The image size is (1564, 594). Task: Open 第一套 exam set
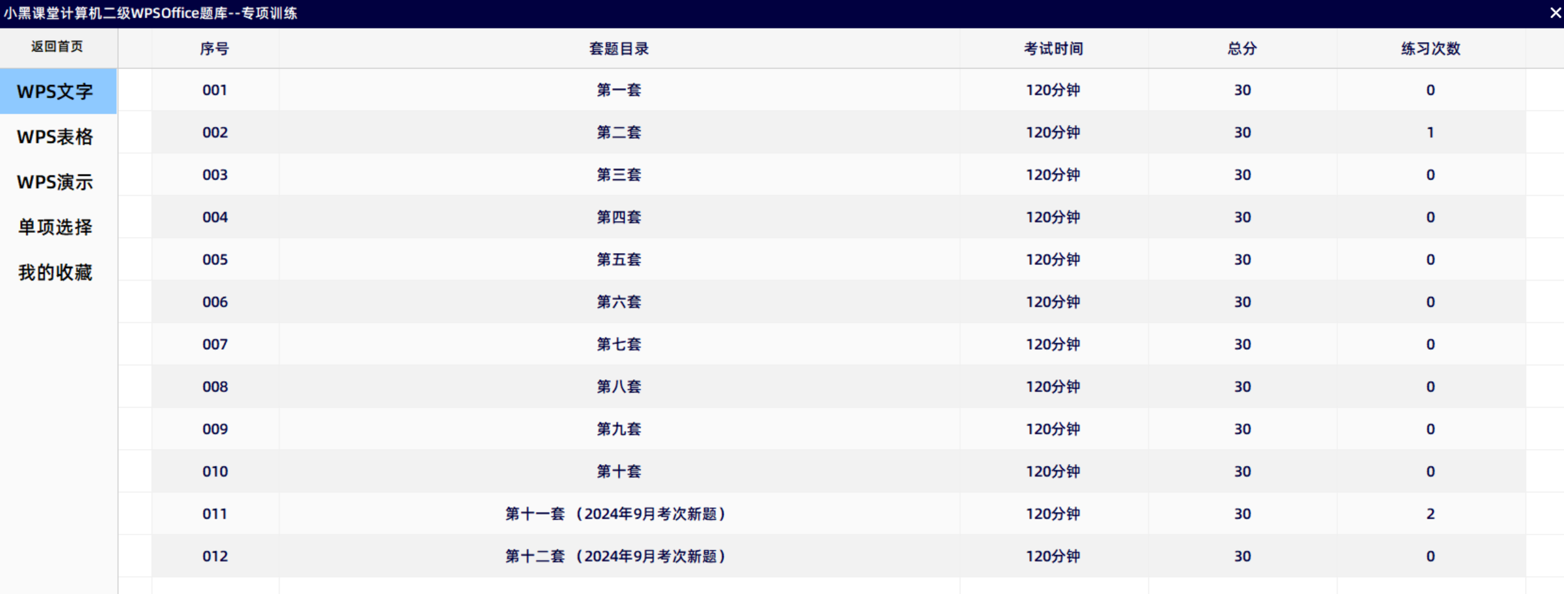(x=619, y=90)
